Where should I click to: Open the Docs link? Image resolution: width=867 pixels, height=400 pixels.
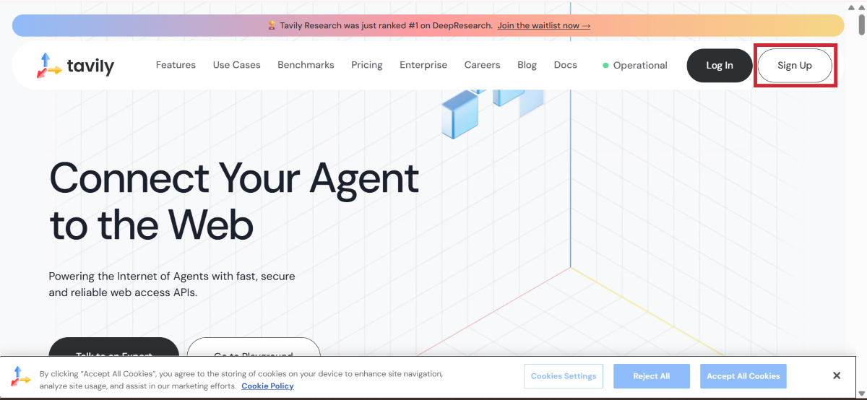[x=565, y=65]
